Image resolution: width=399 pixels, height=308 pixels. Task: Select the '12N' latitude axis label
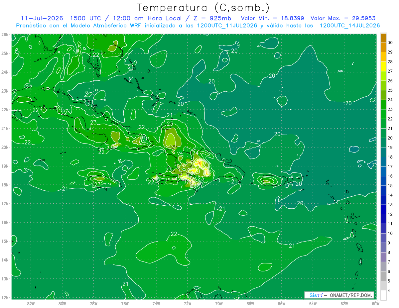tap(5, 297)
